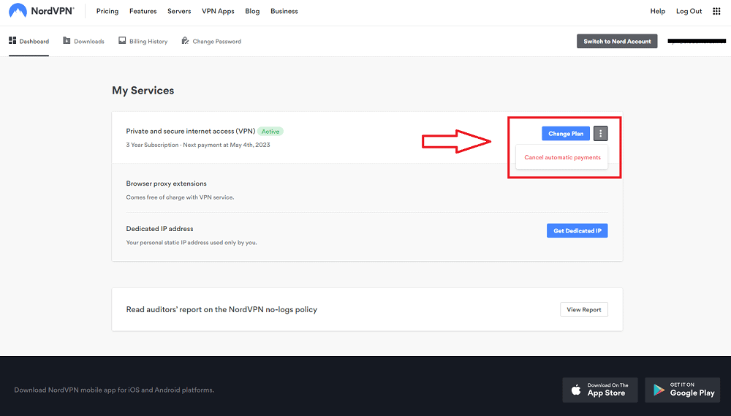Select Cancel automatic payments menu entry
The height and width of the screenshot is (416, 731).
562,157
